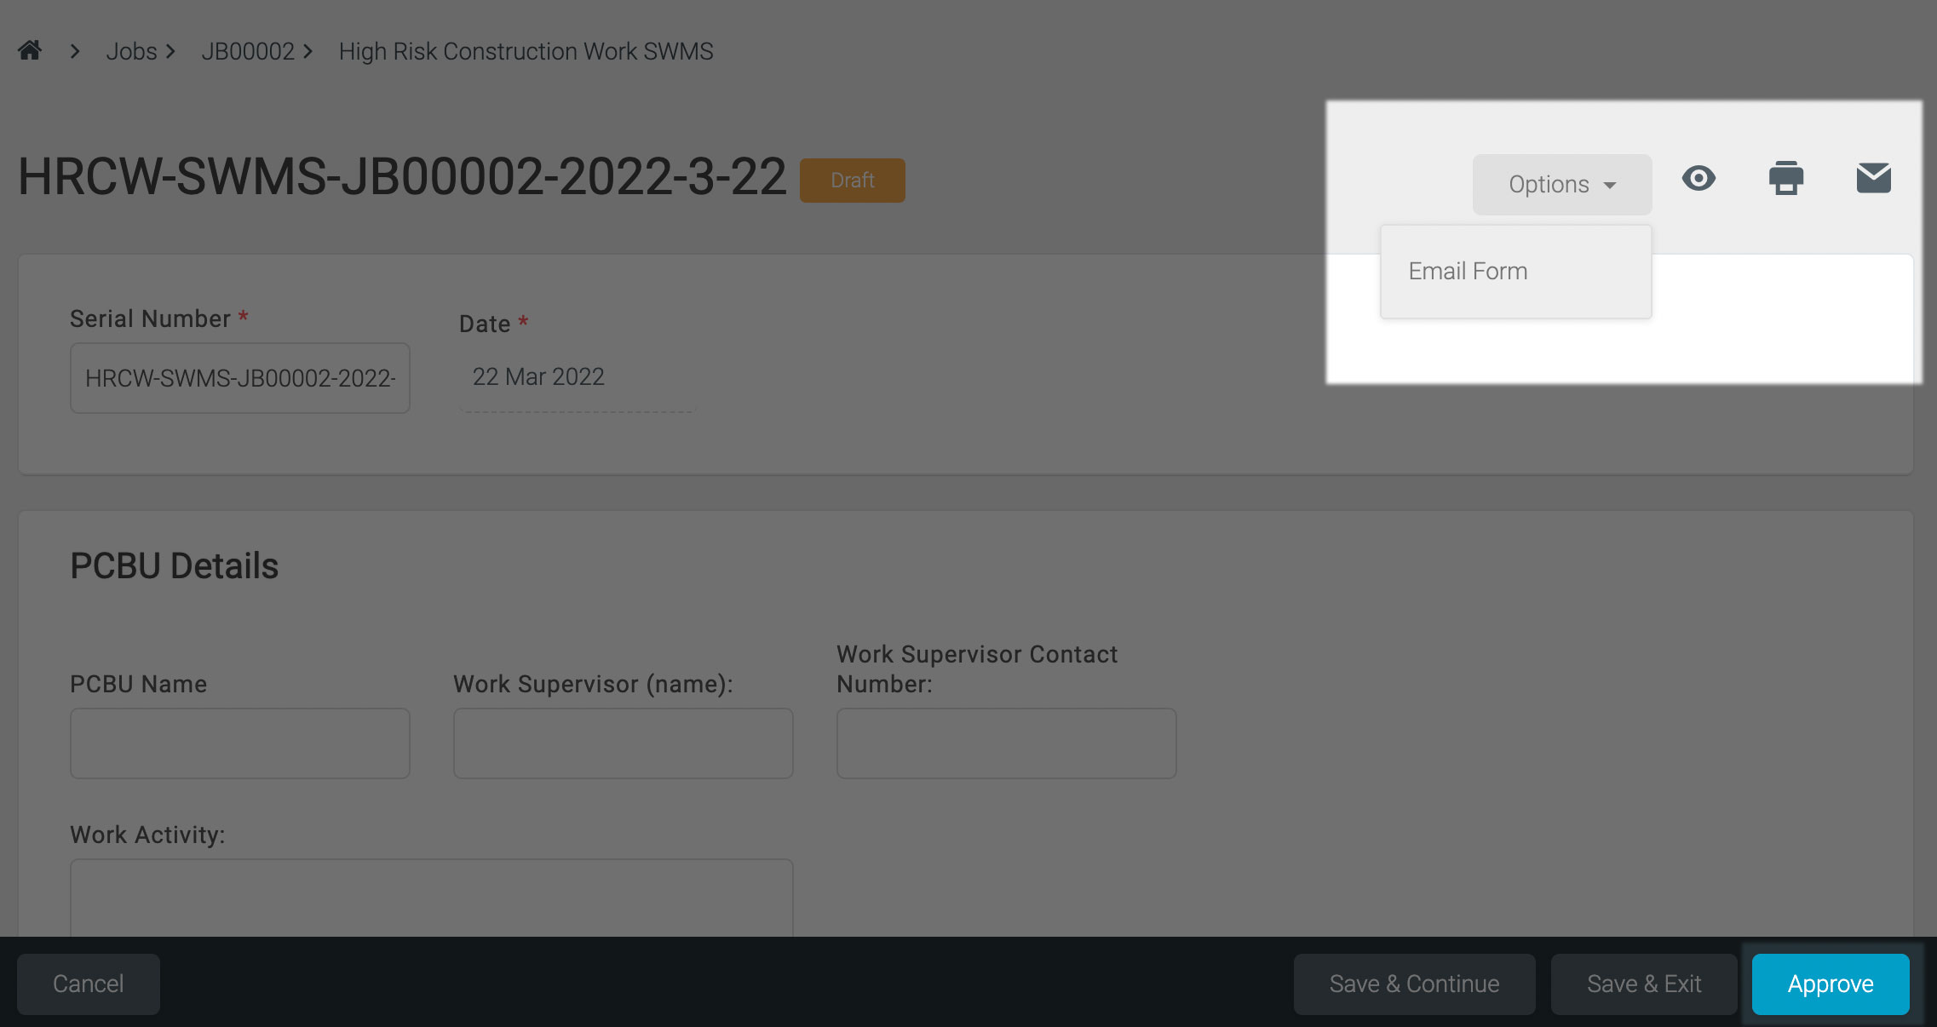
Task: Approve the SWMS form
Action: (1831, 984)
